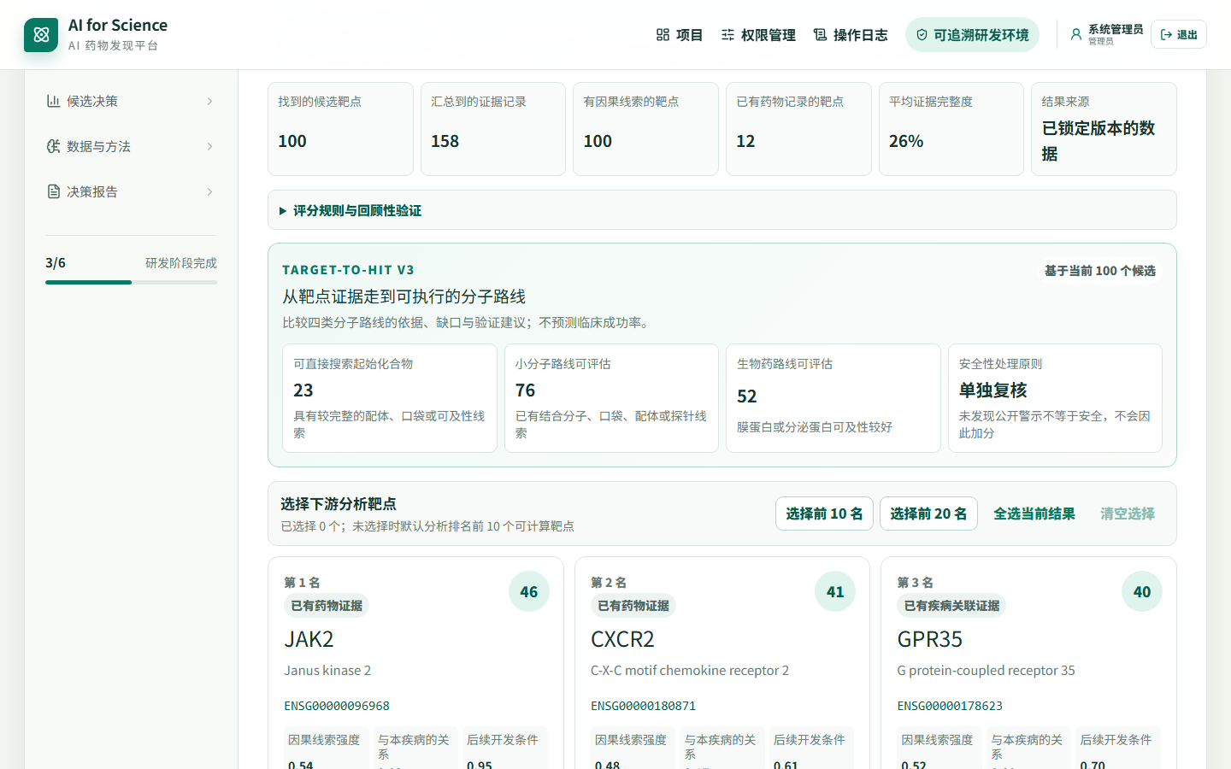Viewport: 1231px width, 769px height.
Task: Click the 平均证据完整度 26% card
Action: point(951,129)
